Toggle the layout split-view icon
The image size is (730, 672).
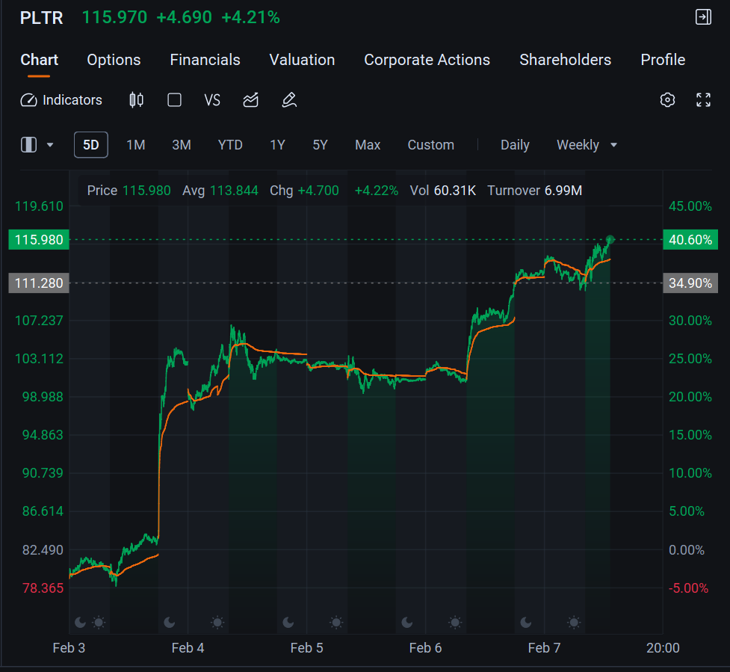tap(29, 145)
